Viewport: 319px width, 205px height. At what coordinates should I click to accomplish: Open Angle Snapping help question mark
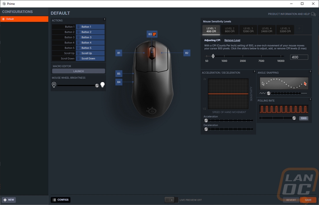coord(310,72)
